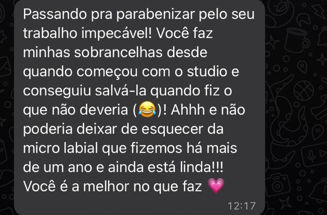The width and height of the screenshot is (327, 215).
Task: Click the microphone doodle in wallpaper
Action: [x=312, y=156]
